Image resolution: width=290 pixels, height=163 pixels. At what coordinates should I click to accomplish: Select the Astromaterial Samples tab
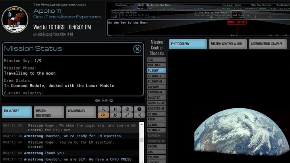point(268,44)
